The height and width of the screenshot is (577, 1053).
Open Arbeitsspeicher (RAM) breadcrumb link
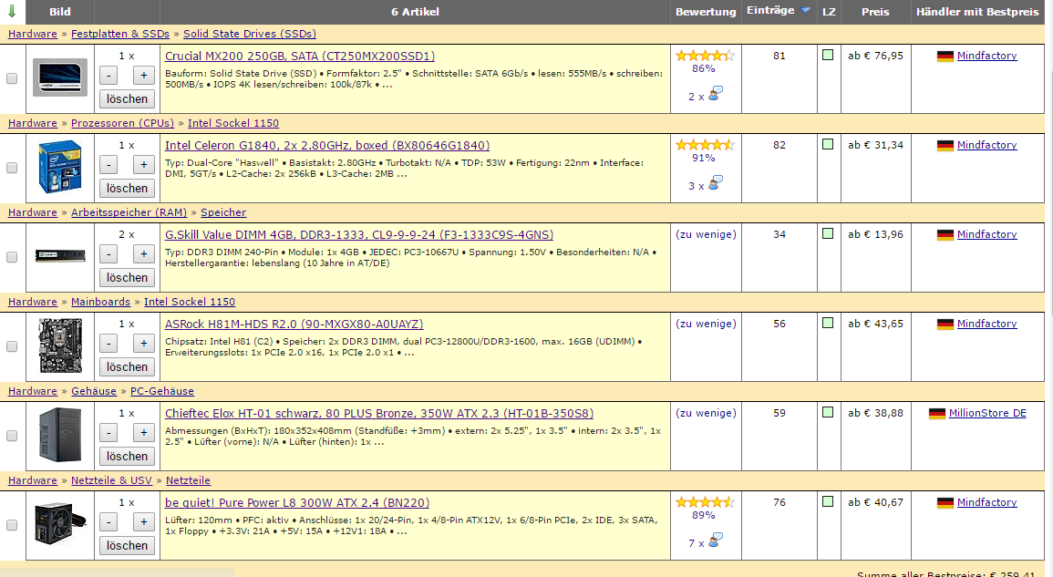point(129,212)
